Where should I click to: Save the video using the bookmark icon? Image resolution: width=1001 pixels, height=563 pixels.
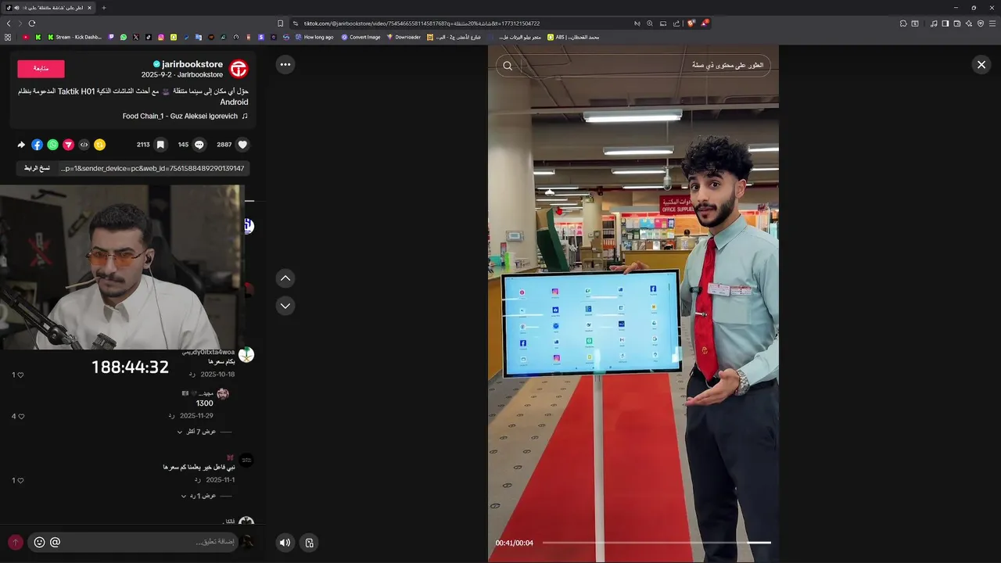[160, 145]
